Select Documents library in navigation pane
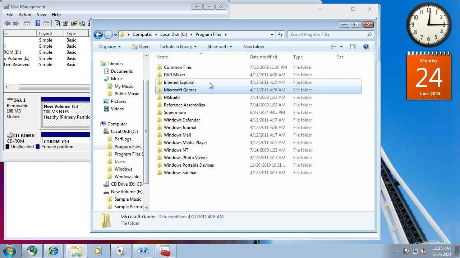 118,71
